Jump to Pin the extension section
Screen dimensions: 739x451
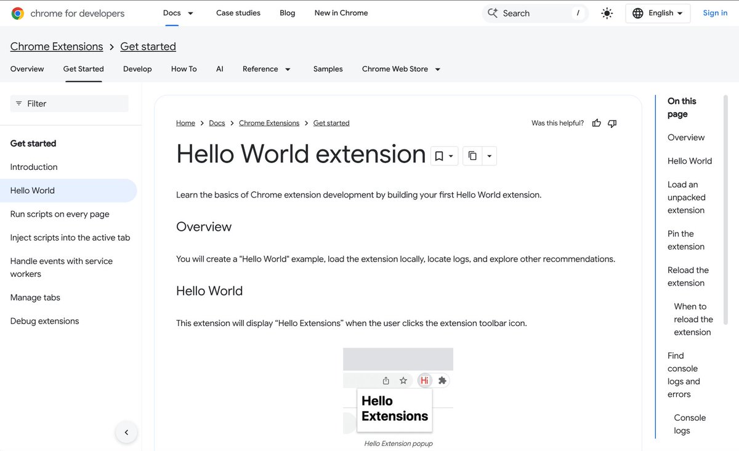pos(686,240)
